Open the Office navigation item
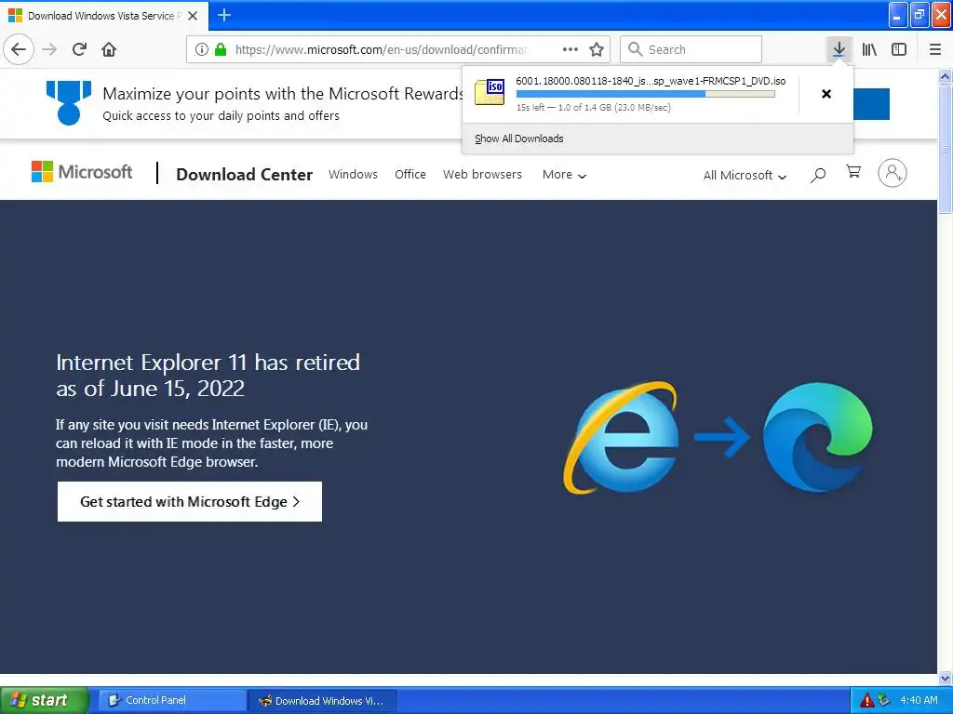This screenshot has height=714, width=953. pyautogui.click(x=410, y=174)
